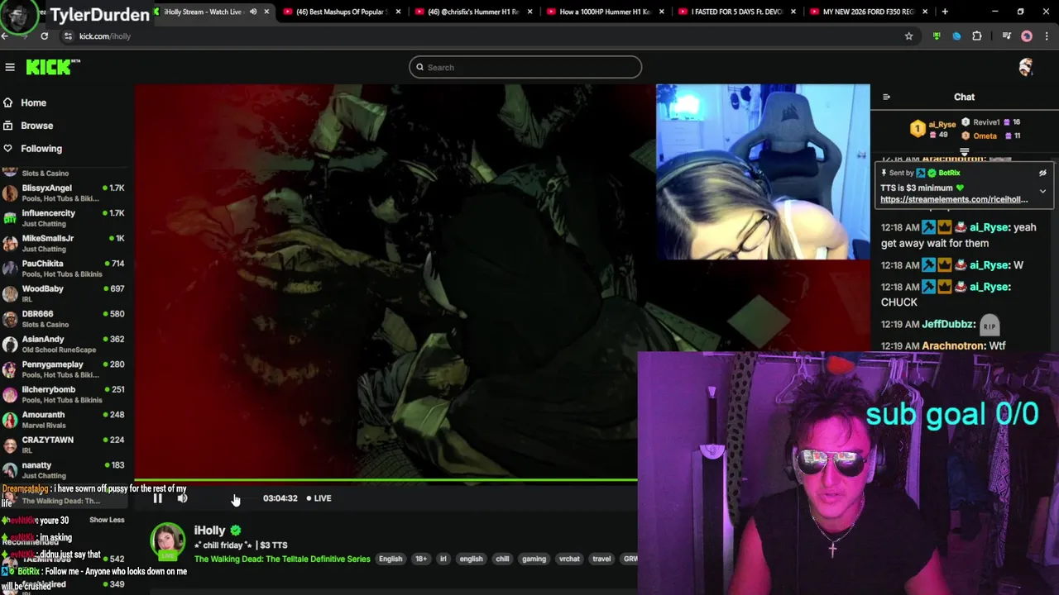Select the chill tag
This screenshot has width=1059, height=595.
coord(502,559)
